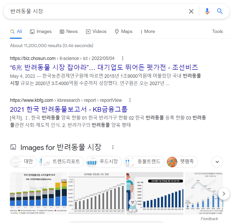Switch to the Images tab

coord(41,32)
